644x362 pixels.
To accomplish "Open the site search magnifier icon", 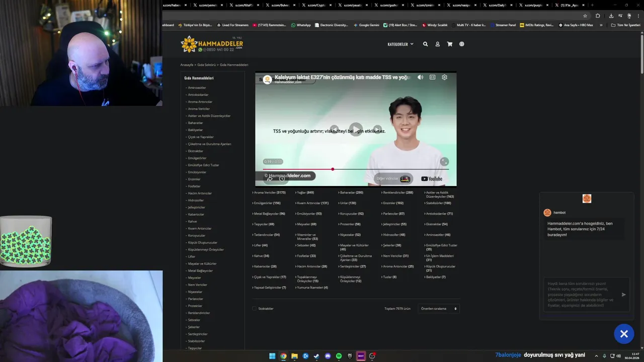I will pos(425,44).
